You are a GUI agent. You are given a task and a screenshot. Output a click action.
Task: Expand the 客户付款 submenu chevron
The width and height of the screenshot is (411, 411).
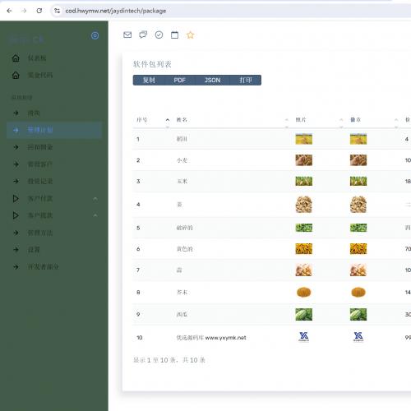(x=95, y=198)
